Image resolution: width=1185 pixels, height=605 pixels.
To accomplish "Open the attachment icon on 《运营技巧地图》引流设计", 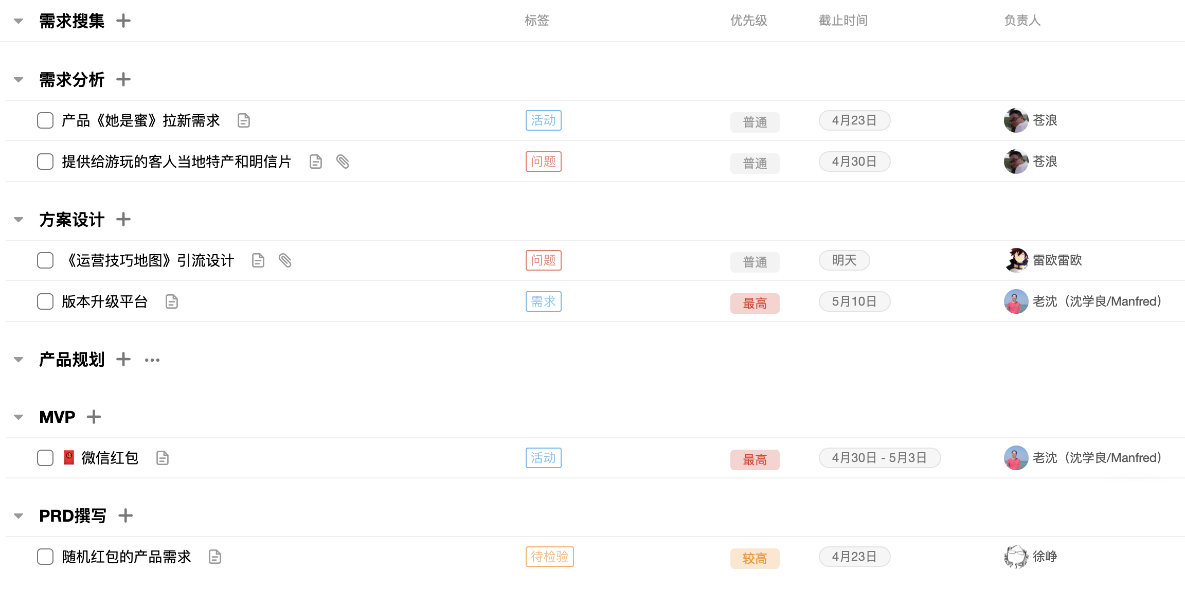I will tap(285, 261).
